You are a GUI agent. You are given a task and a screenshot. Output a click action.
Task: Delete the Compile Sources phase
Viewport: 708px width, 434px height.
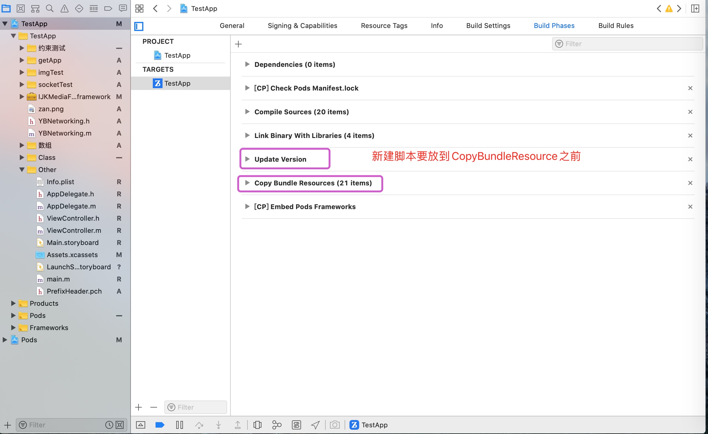click(x=690, y=112)
